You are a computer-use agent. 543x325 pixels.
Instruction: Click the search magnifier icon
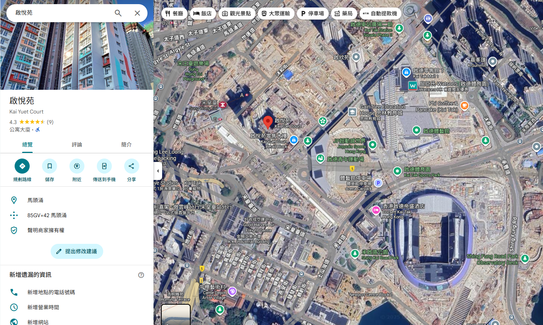tap(118, 13)
